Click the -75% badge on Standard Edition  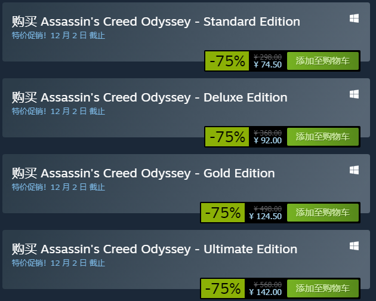click(227, 61)
